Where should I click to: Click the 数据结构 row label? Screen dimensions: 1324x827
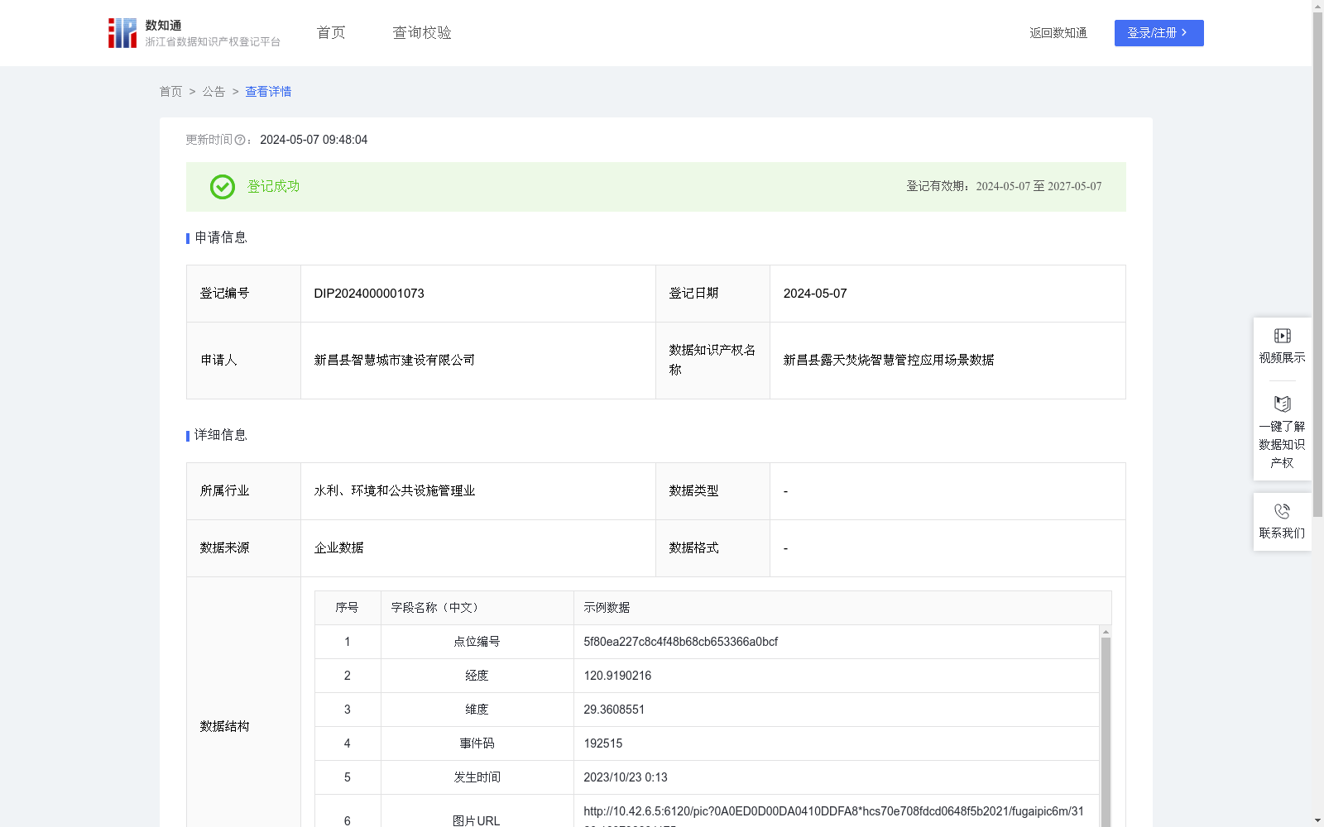click(224, 727)
